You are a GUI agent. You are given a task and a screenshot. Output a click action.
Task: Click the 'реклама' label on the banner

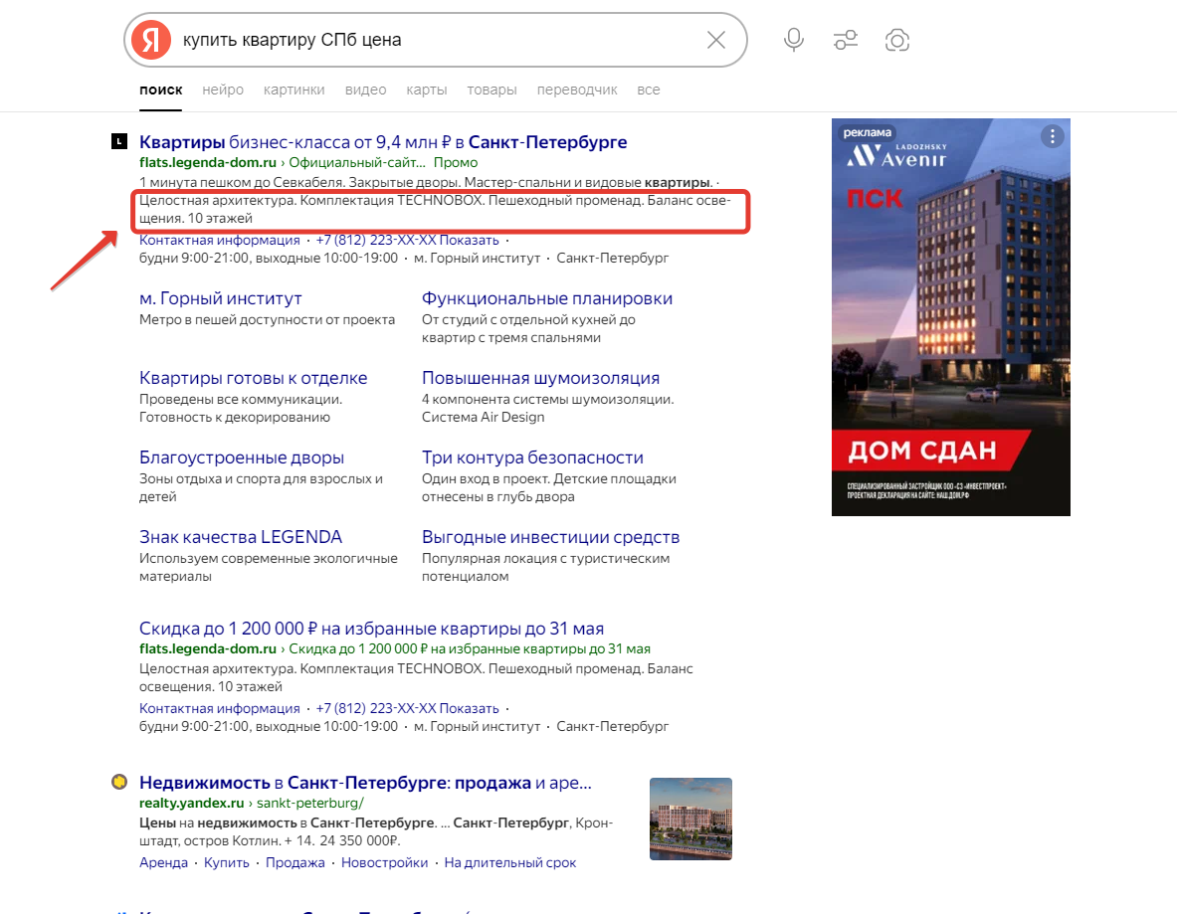868,133
